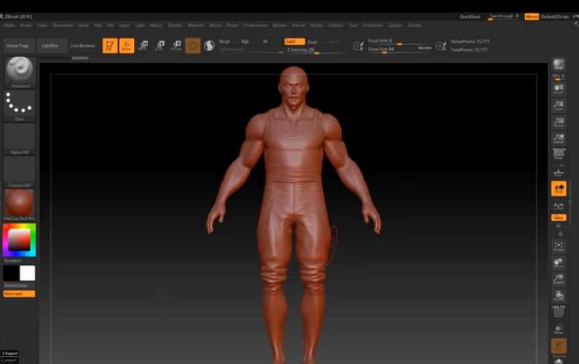Screen dimensions: 579x364
Task: Open the Texture Off selector
Action: tap(20, 172)
